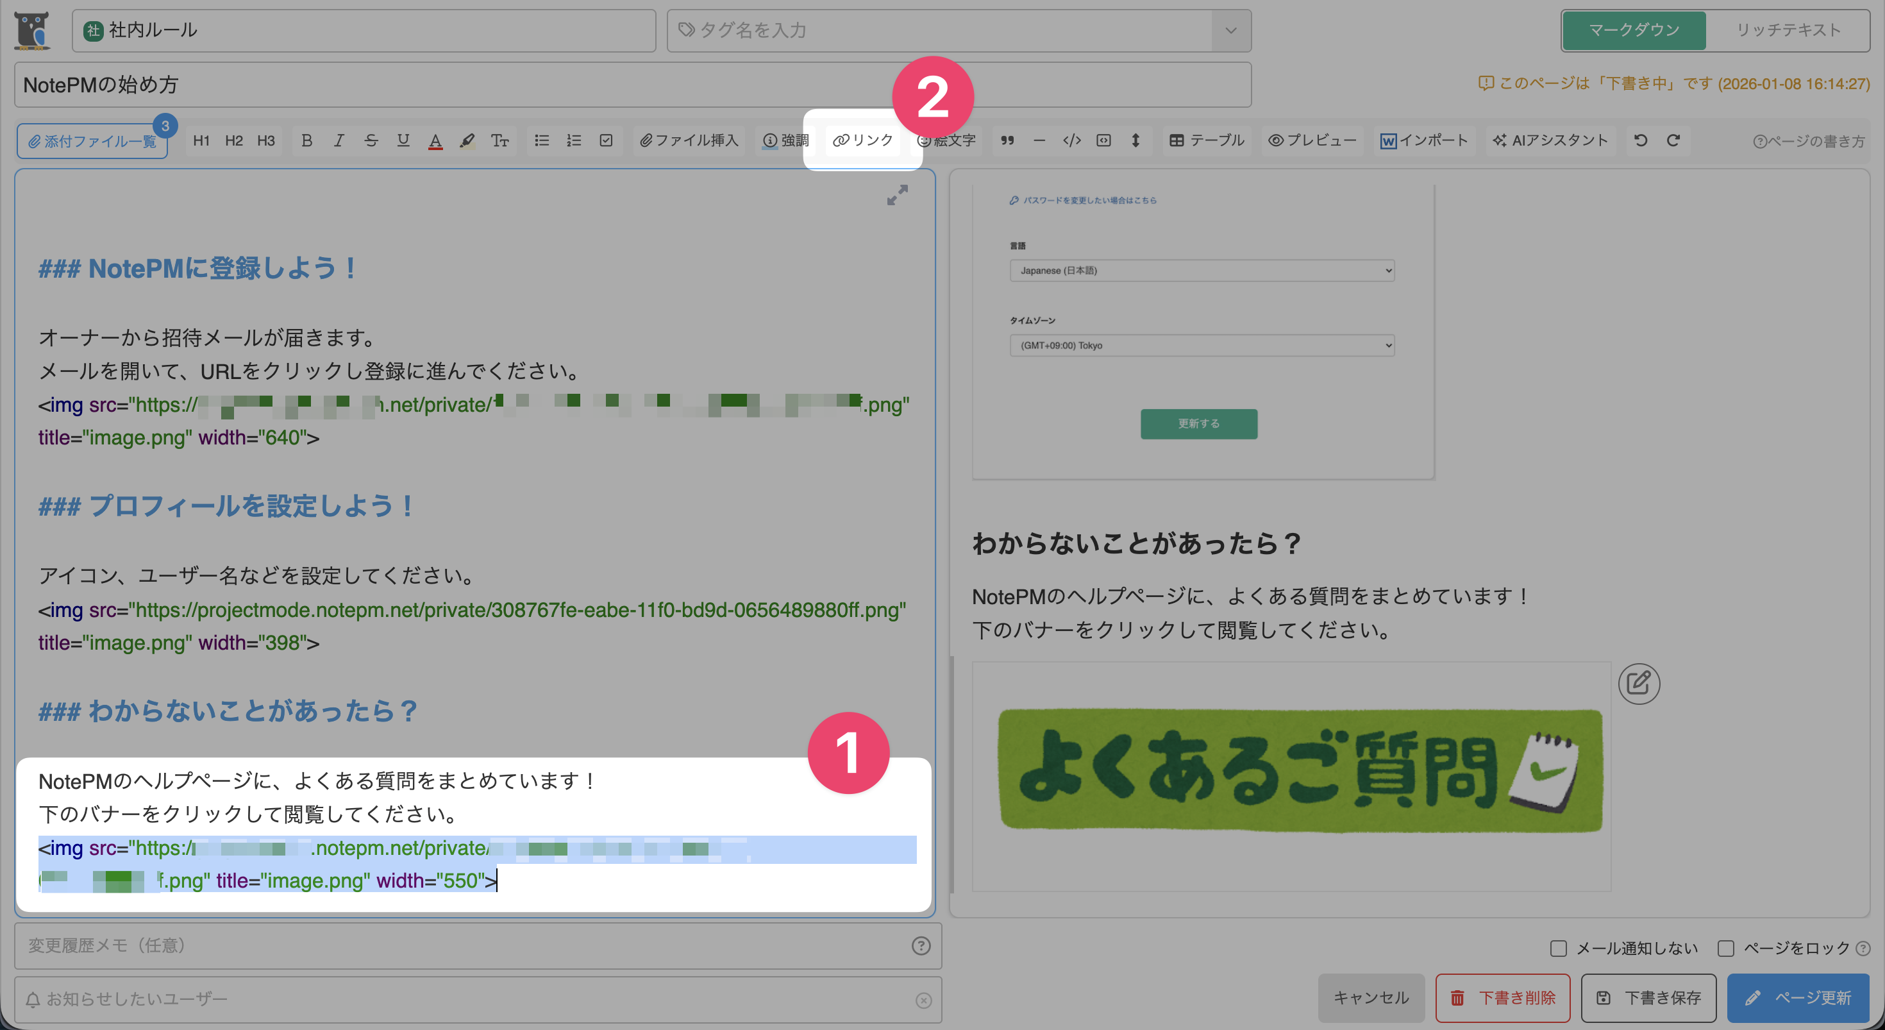
Task: Insert a bulleted list
Action: [x=542, y=140]
